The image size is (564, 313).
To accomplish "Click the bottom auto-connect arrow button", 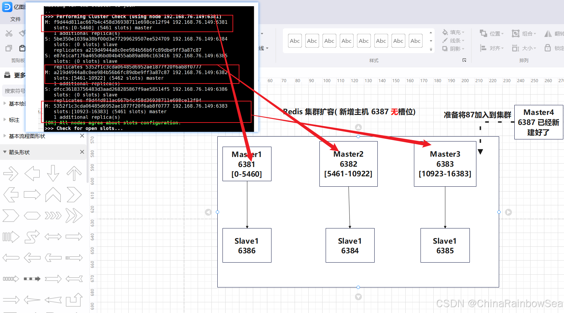I will click(358, 297).
